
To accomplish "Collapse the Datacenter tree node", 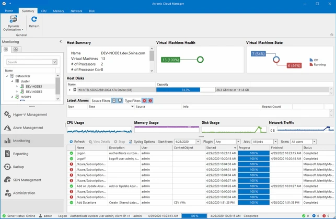I will click(7, 76).
